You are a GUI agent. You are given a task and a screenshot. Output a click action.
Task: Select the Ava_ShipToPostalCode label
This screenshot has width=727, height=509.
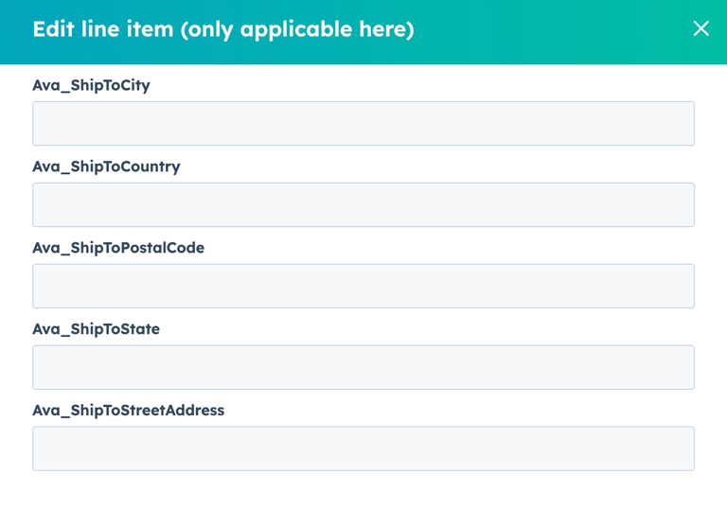[118, 248]
